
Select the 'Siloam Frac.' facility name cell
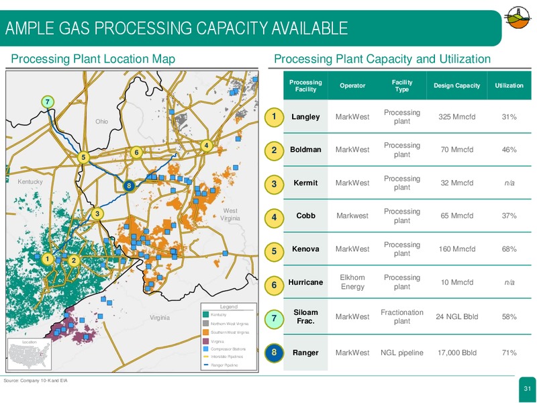pos(305,316)
